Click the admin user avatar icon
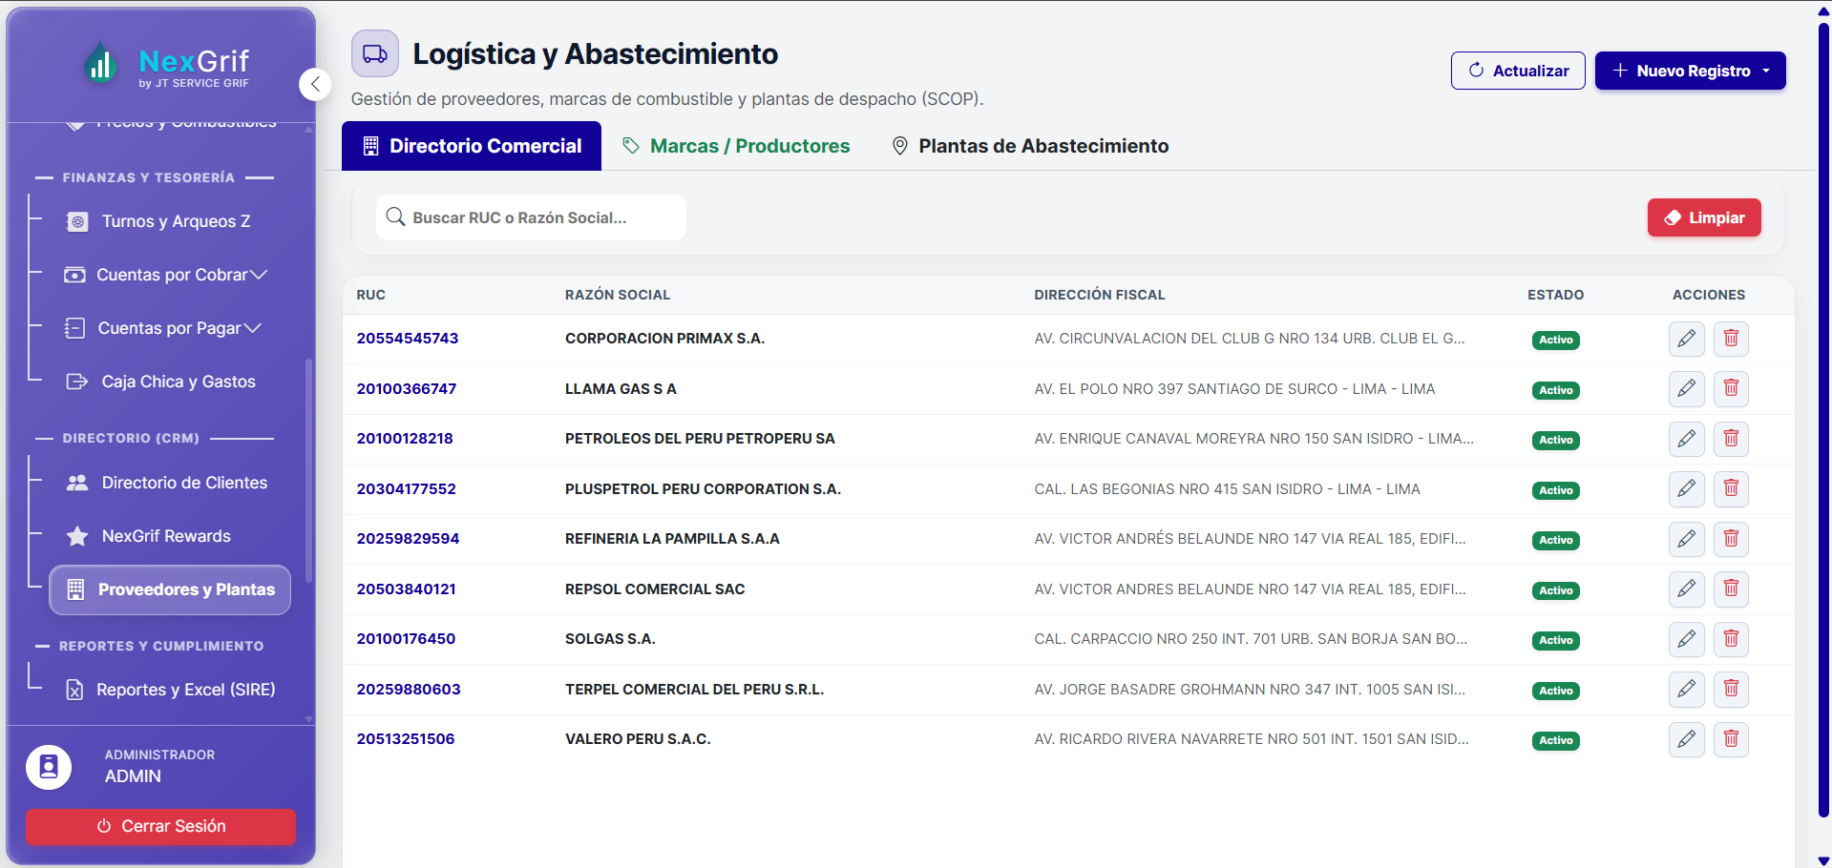This screenshot has width=1832, height=868. pos(49,767)
